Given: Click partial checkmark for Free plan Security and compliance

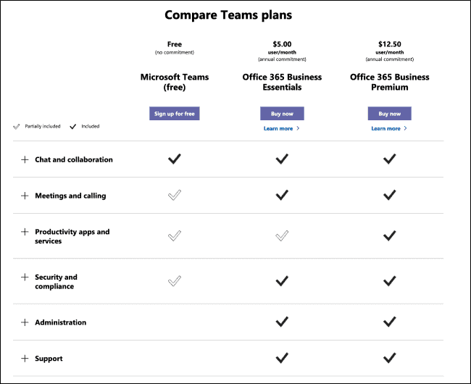Looking at the screenshot, I should click(x=174, y=281).
